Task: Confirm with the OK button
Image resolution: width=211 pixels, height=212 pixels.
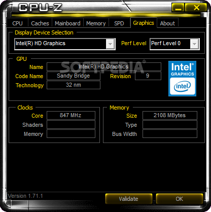Action: (x=179, y=199)
